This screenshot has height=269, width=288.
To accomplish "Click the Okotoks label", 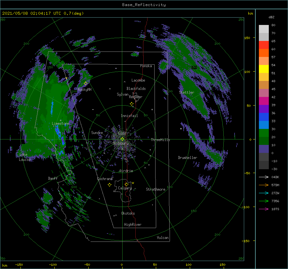I will [x=128, y=213].
